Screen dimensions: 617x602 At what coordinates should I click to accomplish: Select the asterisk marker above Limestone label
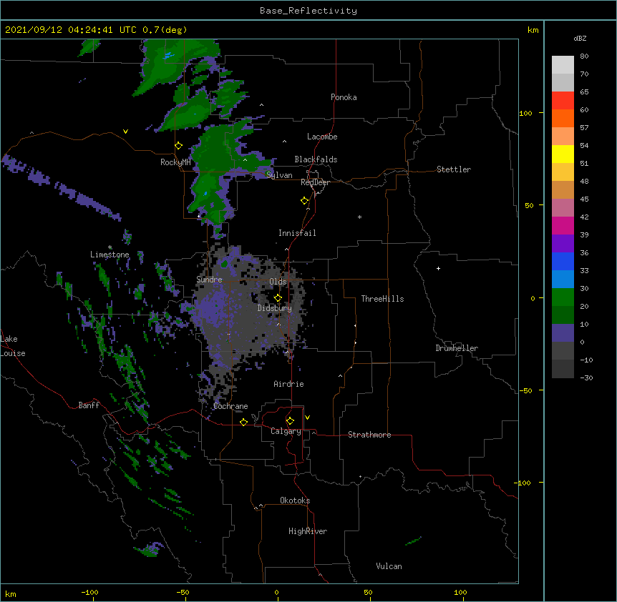click(110, 247)
